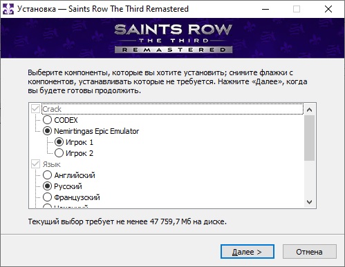Select Французский language radio button
345x267 pixels.
47,197
